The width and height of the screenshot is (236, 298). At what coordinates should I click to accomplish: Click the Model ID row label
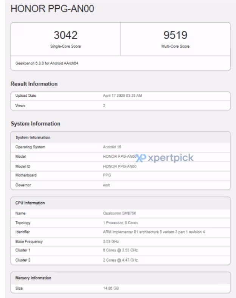pyautogui.click(x=23, y=166)
